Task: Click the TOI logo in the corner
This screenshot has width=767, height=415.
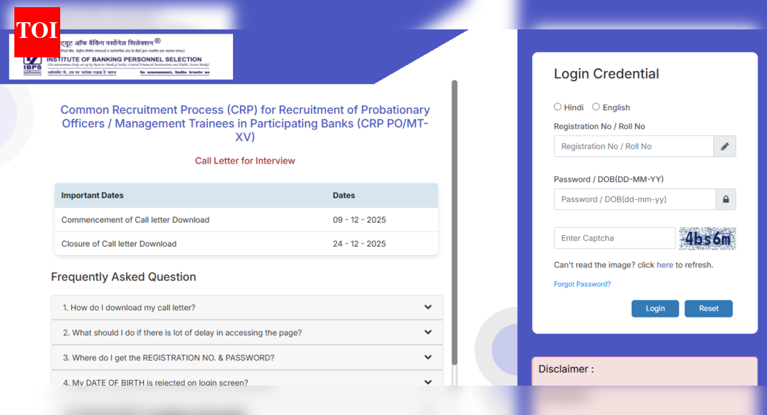Action: click(x=37, y=32)
